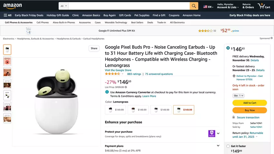Follow the Visit the Google Store link
Image resolution: width=274 pixels, height=154 pixels.
(118, 70)
